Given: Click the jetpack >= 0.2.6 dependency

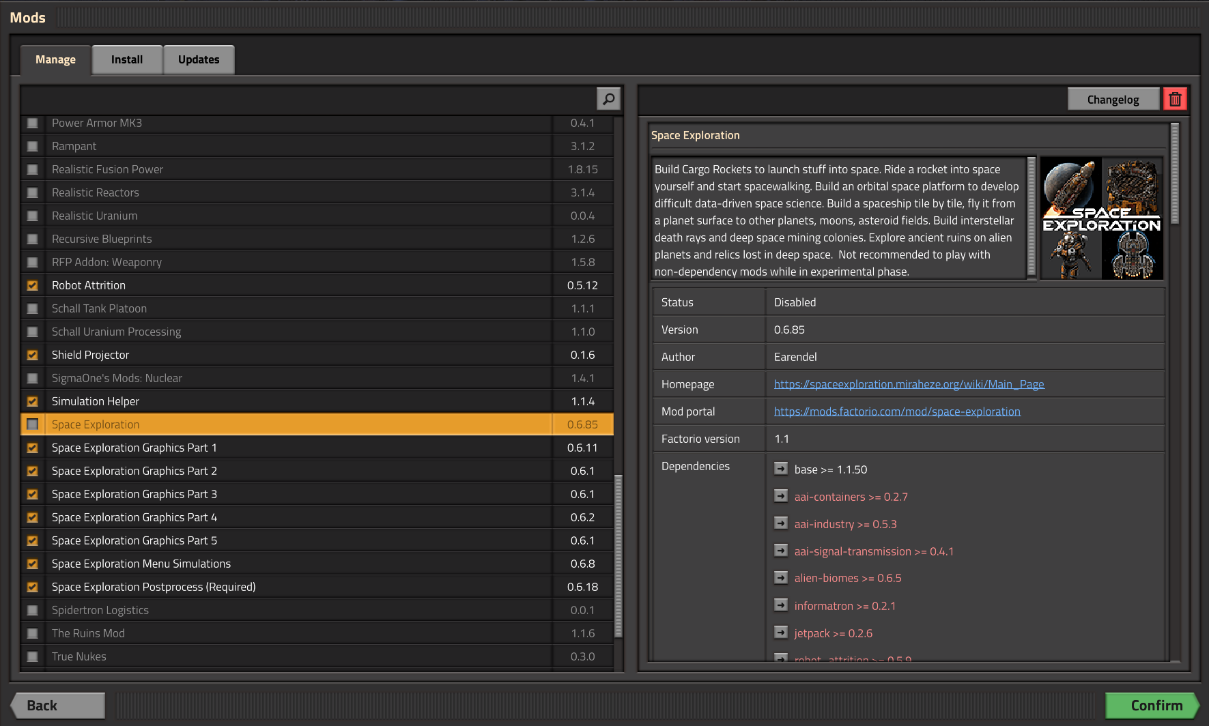Looking at the screenshot, I should click(833, 633).
